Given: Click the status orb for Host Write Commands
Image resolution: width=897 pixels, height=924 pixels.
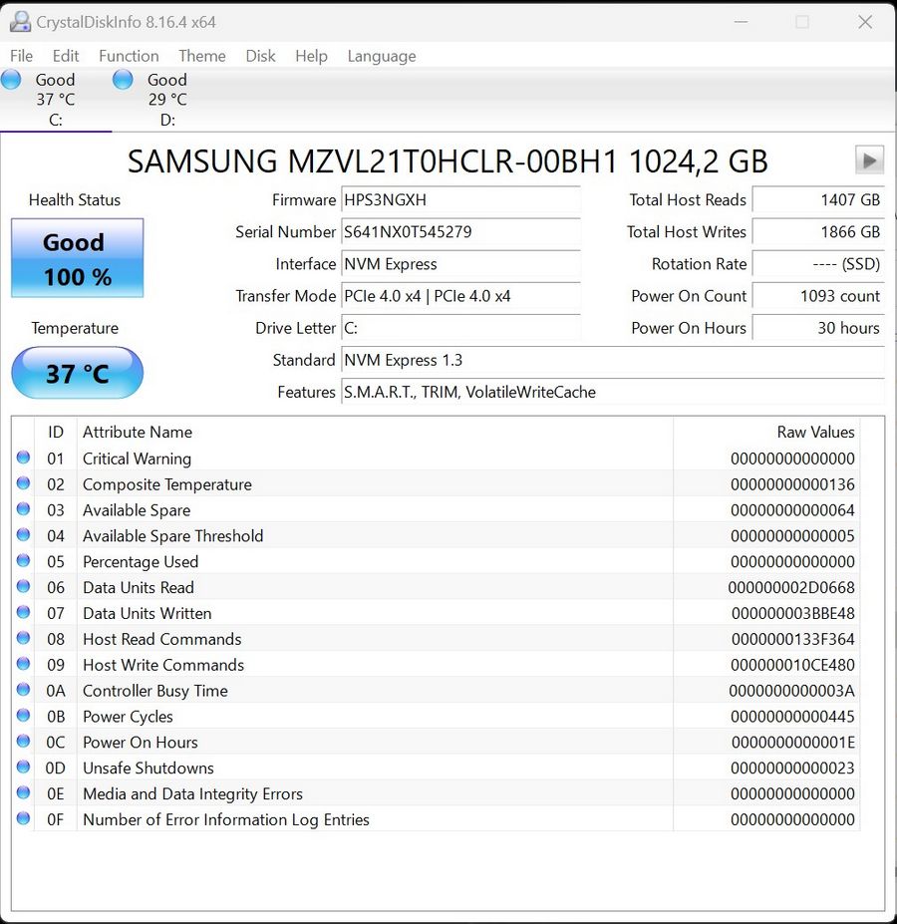Looking at the screenshot, I should (24, 664).
